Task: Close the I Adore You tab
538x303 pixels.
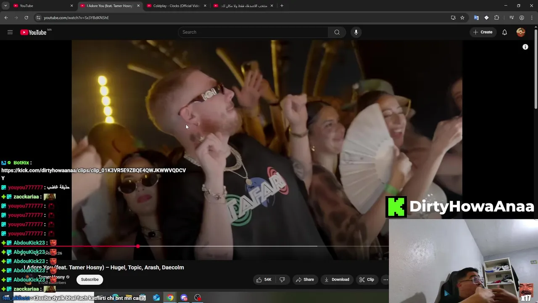Action: [x=138, y=6]
